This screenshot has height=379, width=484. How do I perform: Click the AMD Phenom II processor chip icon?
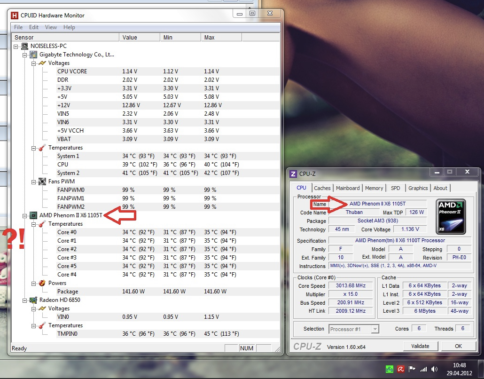click(x=33, y=215)
